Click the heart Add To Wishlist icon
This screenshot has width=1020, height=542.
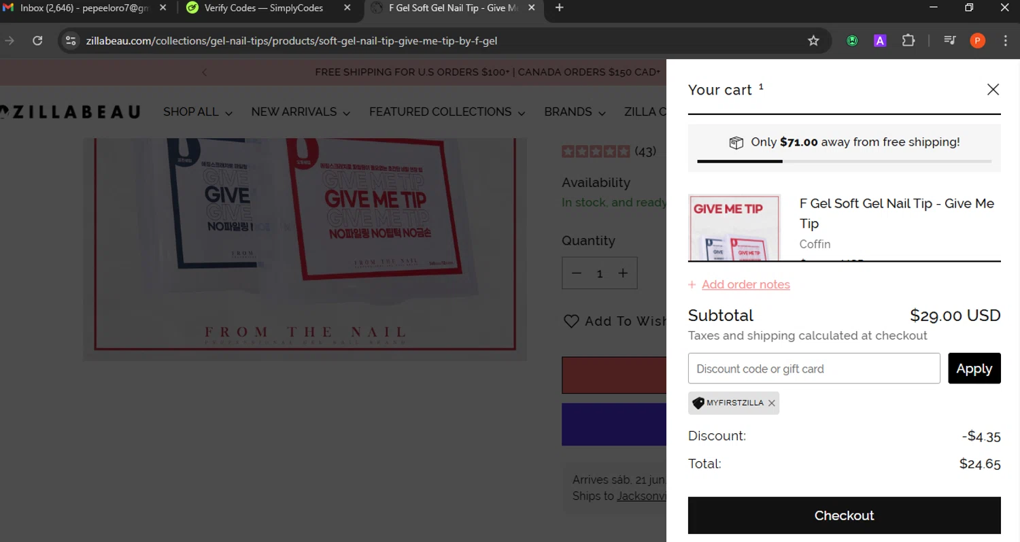(571, 321)
